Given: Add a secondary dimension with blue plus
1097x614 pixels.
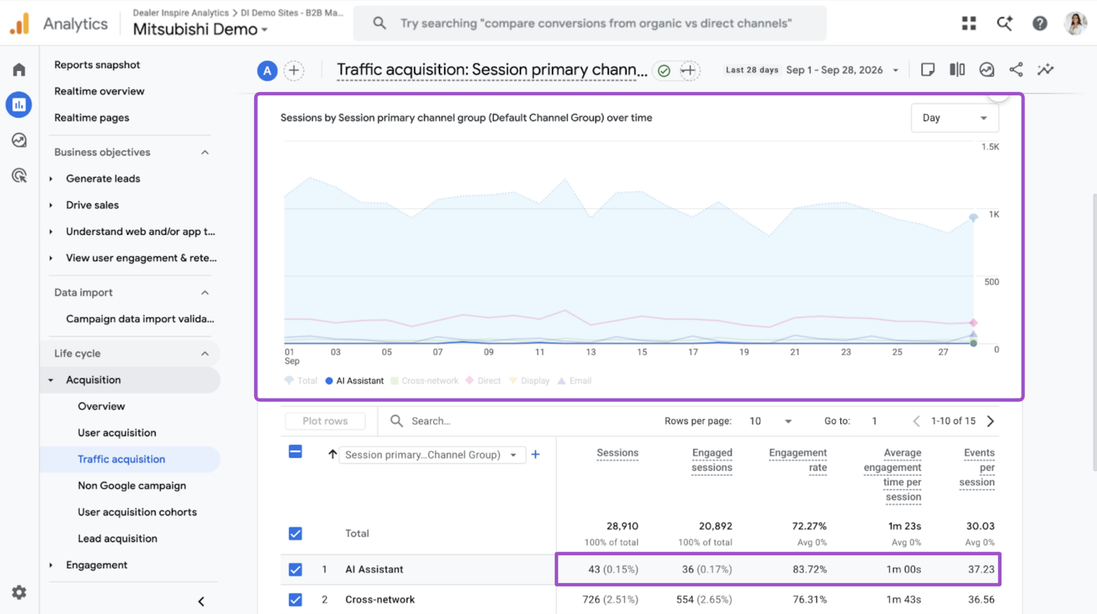Looking at the screenshot, I should click(x=535, y=454).
